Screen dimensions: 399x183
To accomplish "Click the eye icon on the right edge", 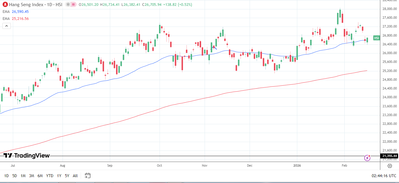I will coord(390,166).
